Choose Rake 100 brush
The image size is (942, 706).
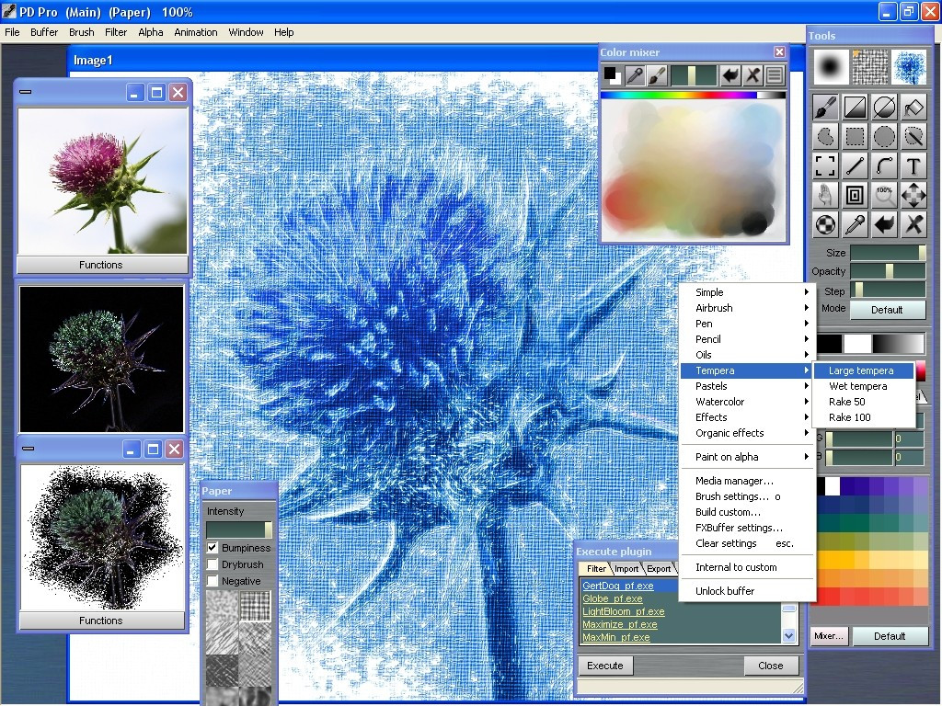click(x=863, y=417)
